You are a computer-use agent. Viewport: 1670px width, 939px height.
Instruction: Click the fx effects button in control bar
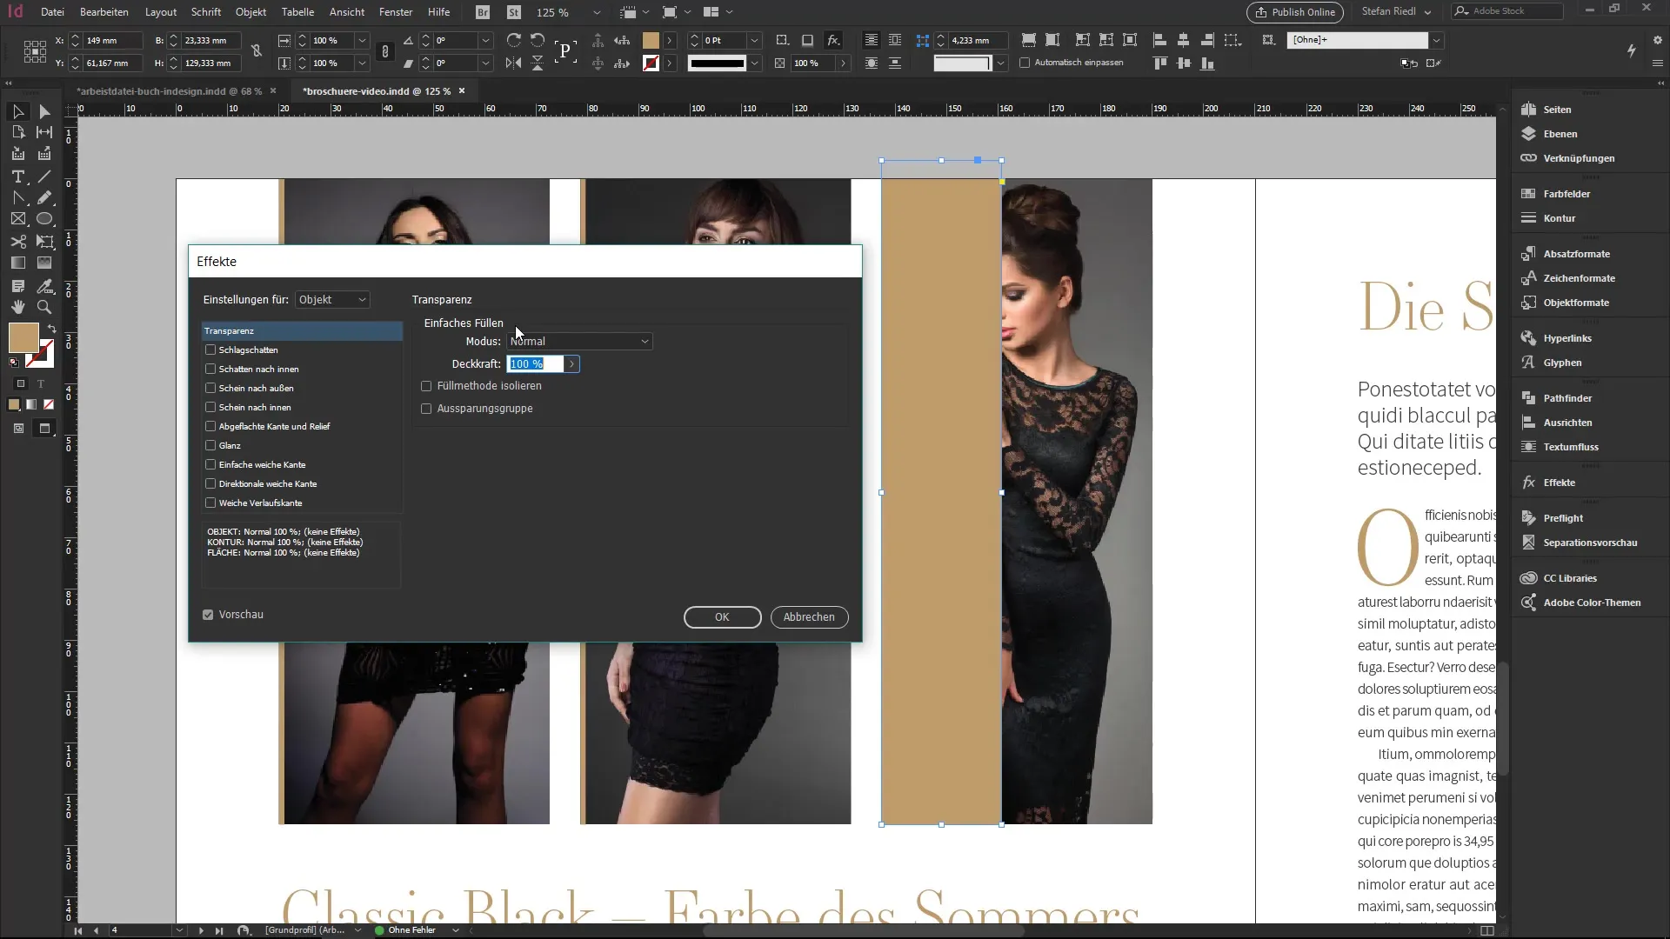[833, 40]
